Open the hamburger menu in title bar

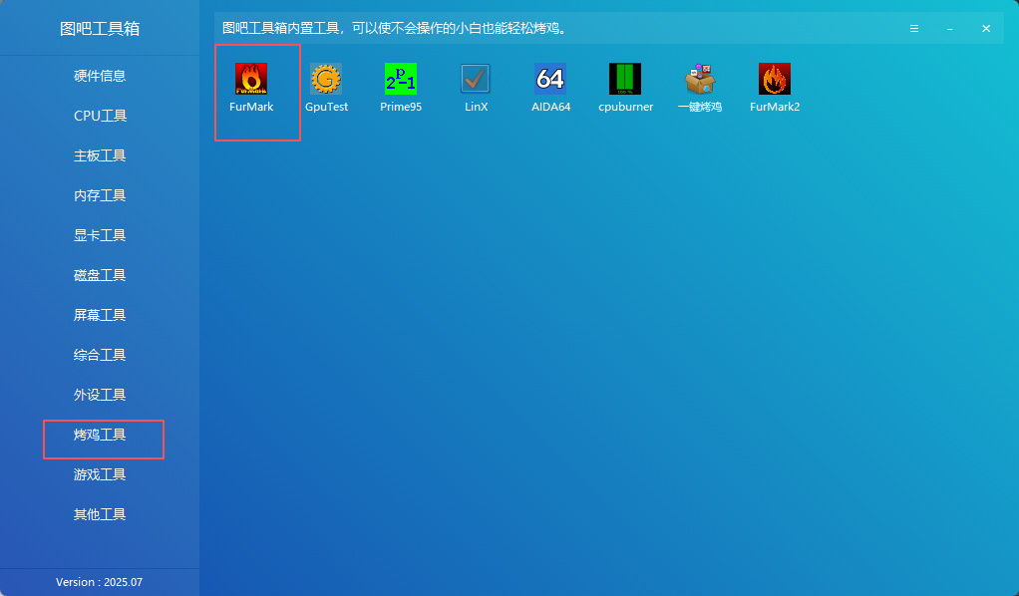(913, 29)
